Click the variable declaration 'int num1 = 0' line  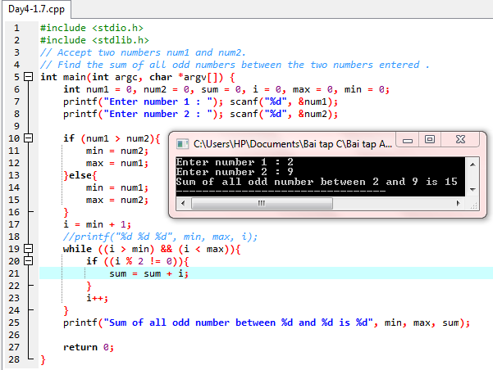pyautogui.click(x=226, y=89)
